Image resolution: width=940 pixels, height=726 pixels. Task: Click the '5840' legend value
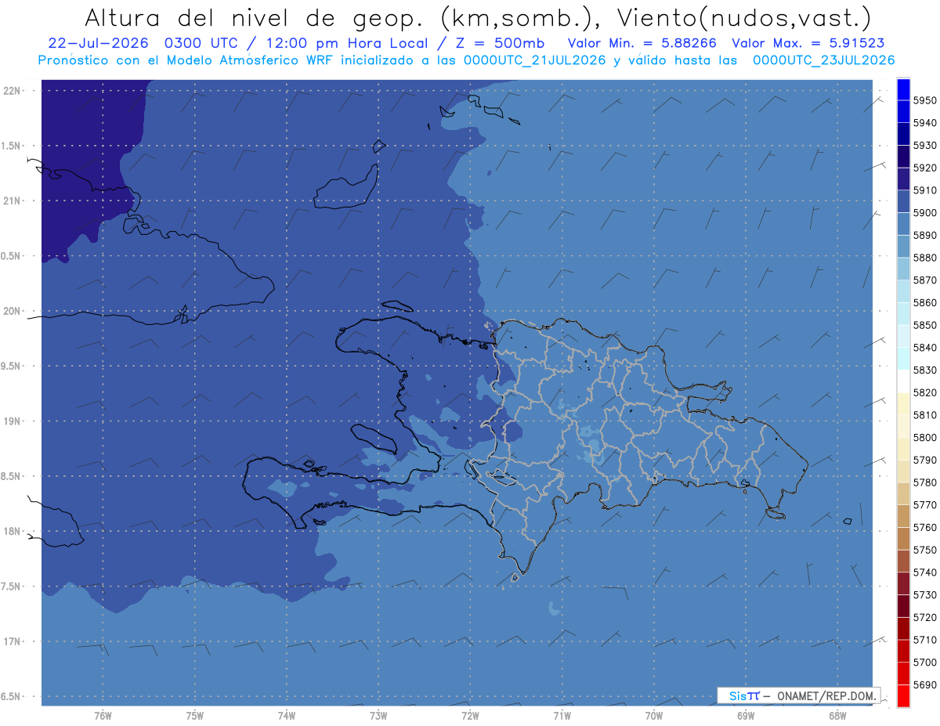point(924,348)
